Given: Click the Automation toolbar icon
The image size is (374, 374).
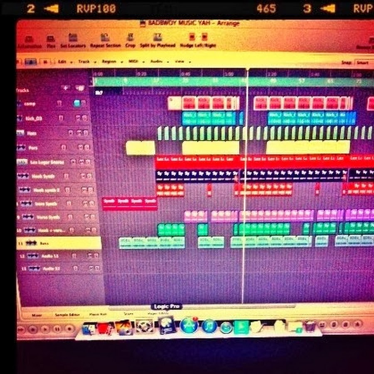Looking at the screenshot, I should pyautogui.click(x=29, y=38).
